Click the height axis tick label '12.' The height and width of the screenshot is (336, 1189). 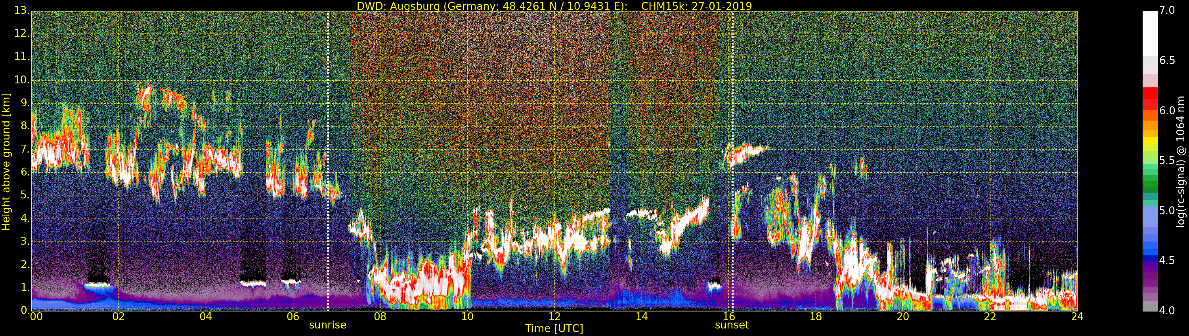[x=21, y=34]
